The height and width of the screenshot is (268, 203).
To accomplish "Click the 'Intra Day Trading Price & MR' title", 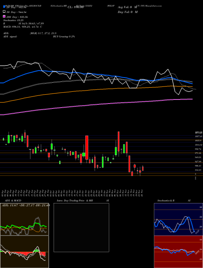I will tap(75, 201).
